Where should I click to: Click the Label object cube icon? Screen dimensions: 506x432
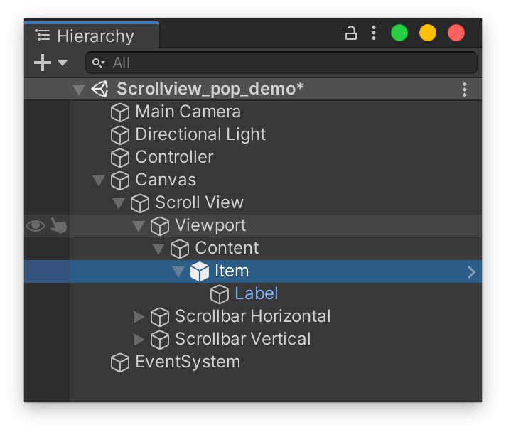coord(220,294)
